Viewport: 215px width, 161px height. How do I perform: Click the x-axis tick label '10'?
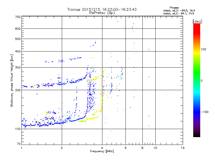(x=155, y=148)
